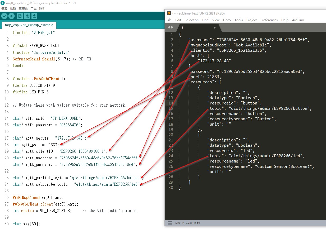
Task: Click the Save sketch down-arrow icon
Action: click(34, 16)
